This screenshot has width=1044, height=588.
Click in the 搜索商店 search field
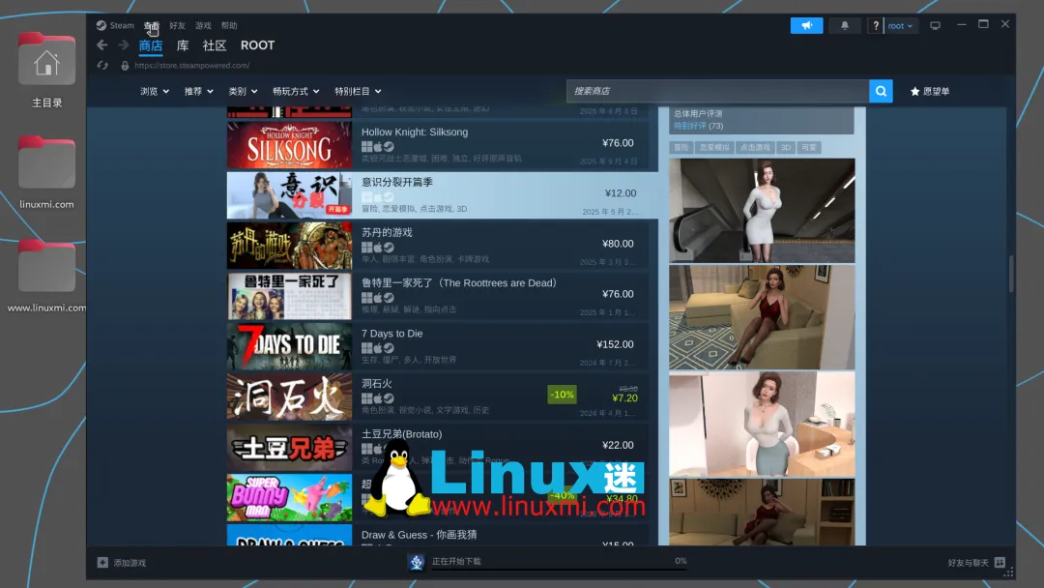pyautogui.click(x=717, y=91)
